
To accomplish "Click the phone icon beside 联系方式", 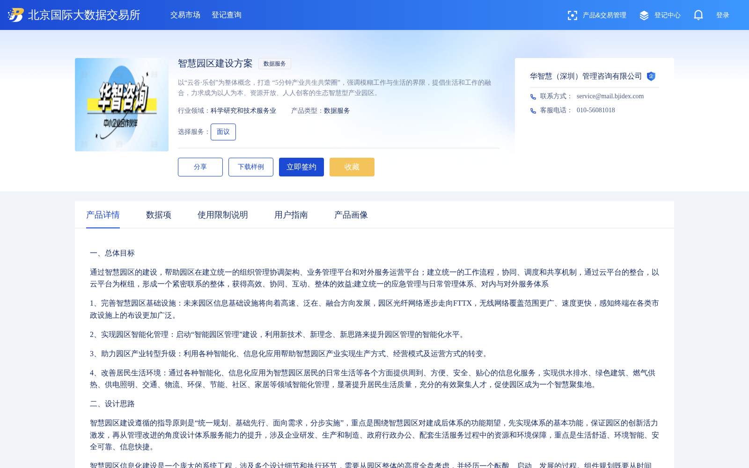I will pos(533,97).
